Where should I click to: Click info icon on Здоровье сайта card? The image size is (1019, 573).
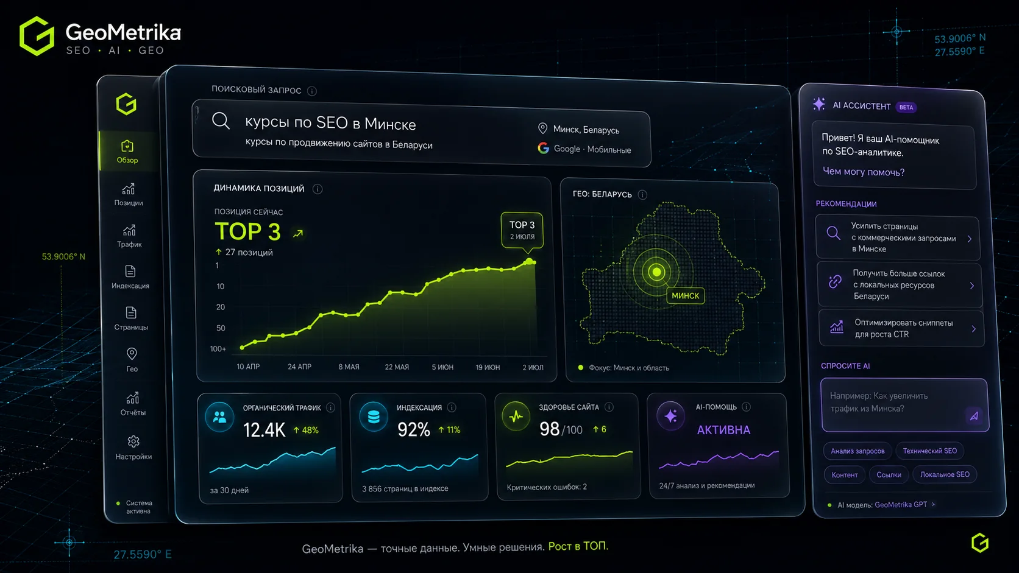coord(609,407)
